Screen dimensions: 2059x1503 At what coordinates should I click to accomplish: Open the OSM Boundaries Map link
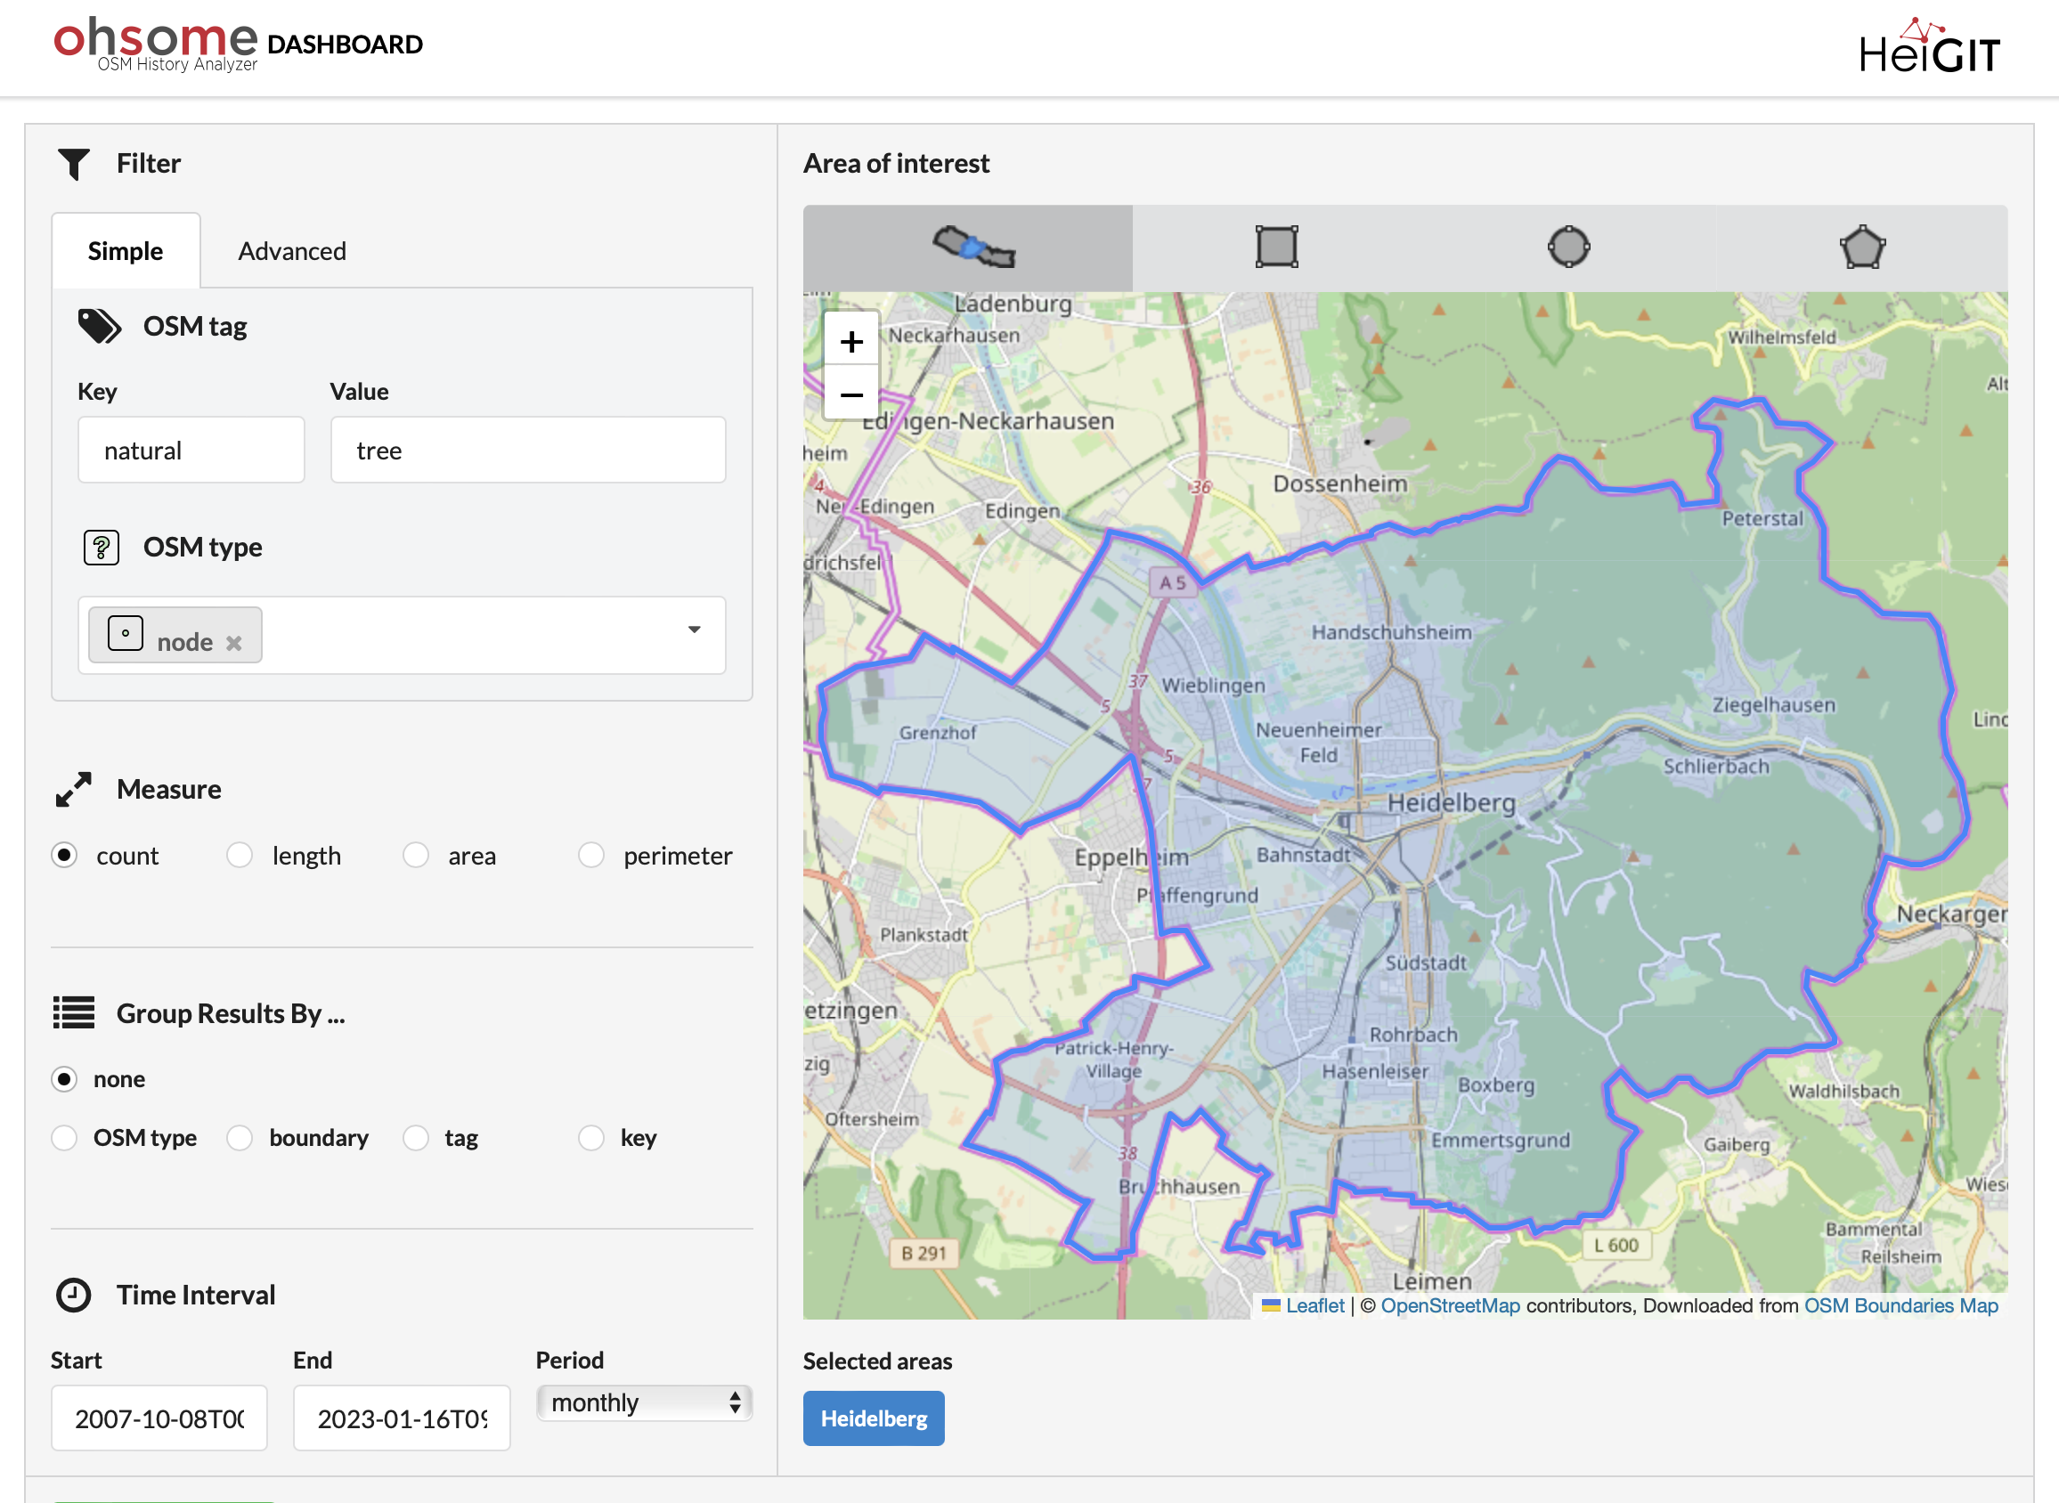1900,1305
